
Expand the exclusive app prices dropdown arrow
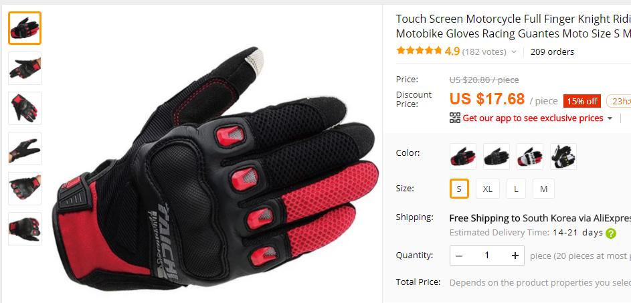click(610, 118)
